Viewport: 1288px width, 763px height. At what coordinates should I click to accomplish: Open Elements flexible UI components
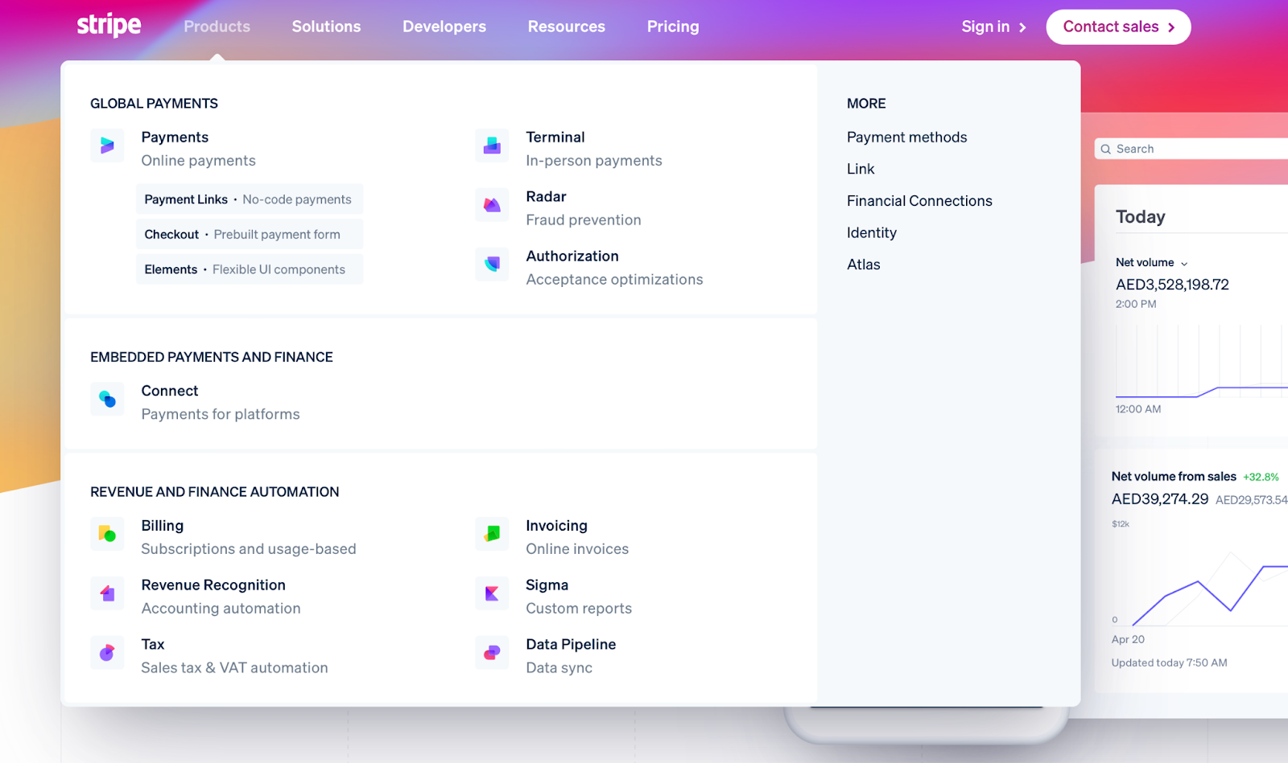(250, 269)
